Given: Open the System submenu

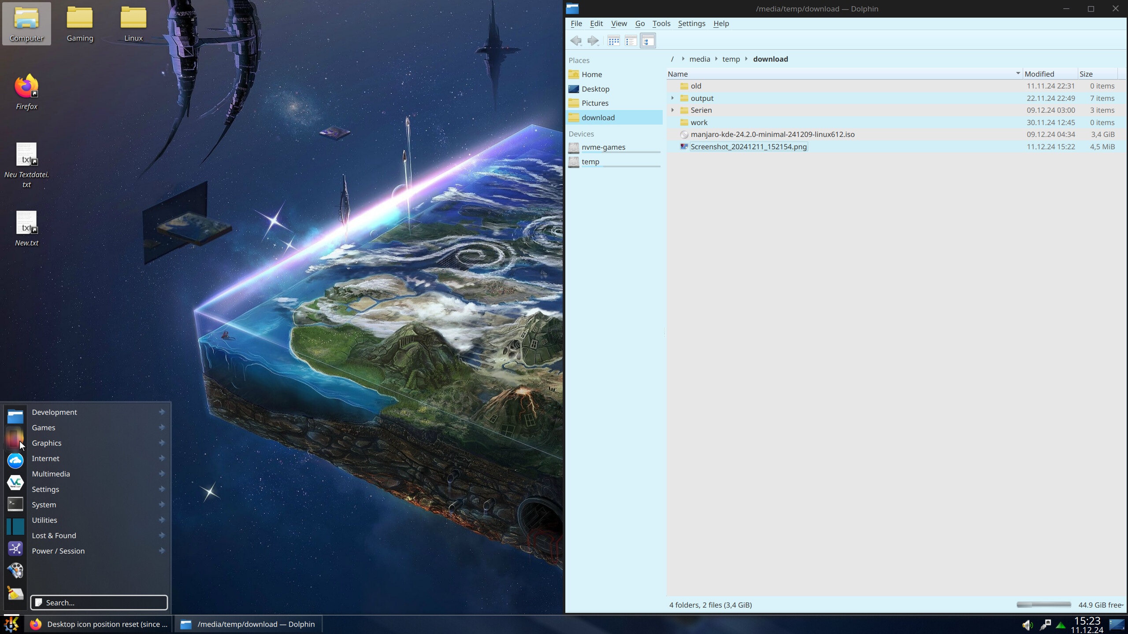Looking at the screenshot, I should click(x=99, y=505).
